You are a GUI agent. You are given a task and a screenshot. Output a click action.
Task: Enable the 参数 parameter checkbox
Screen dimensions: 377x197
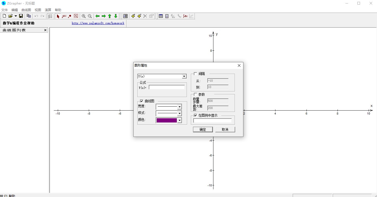point(195,94)
